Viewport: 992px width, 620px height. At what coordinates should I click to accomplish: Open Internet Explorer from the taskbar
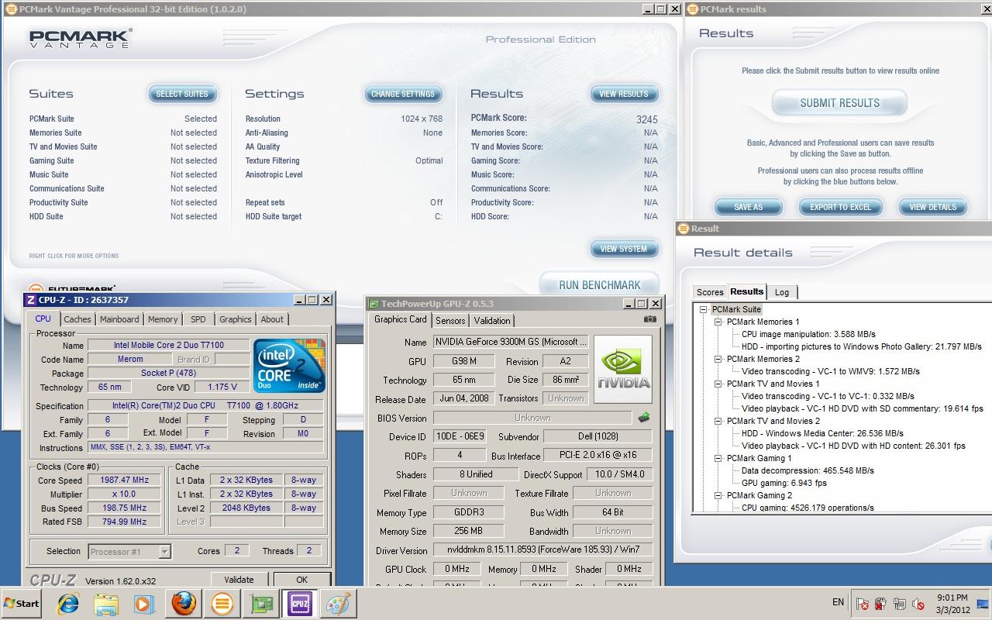point(68,604)
